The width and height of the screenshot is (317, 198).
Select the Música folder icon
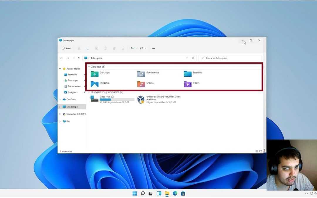pos(141,84)
